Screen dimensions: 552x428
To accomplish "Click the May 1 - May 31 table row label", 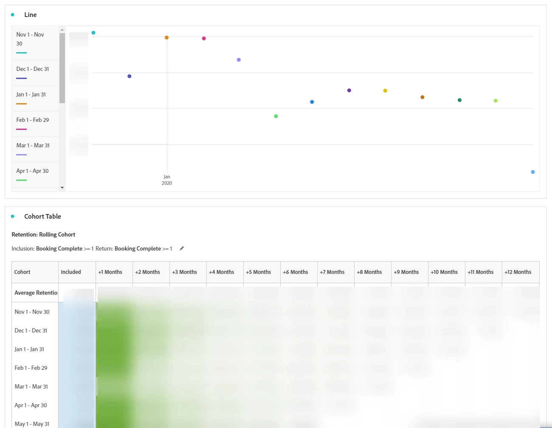I will coord(32,424).
